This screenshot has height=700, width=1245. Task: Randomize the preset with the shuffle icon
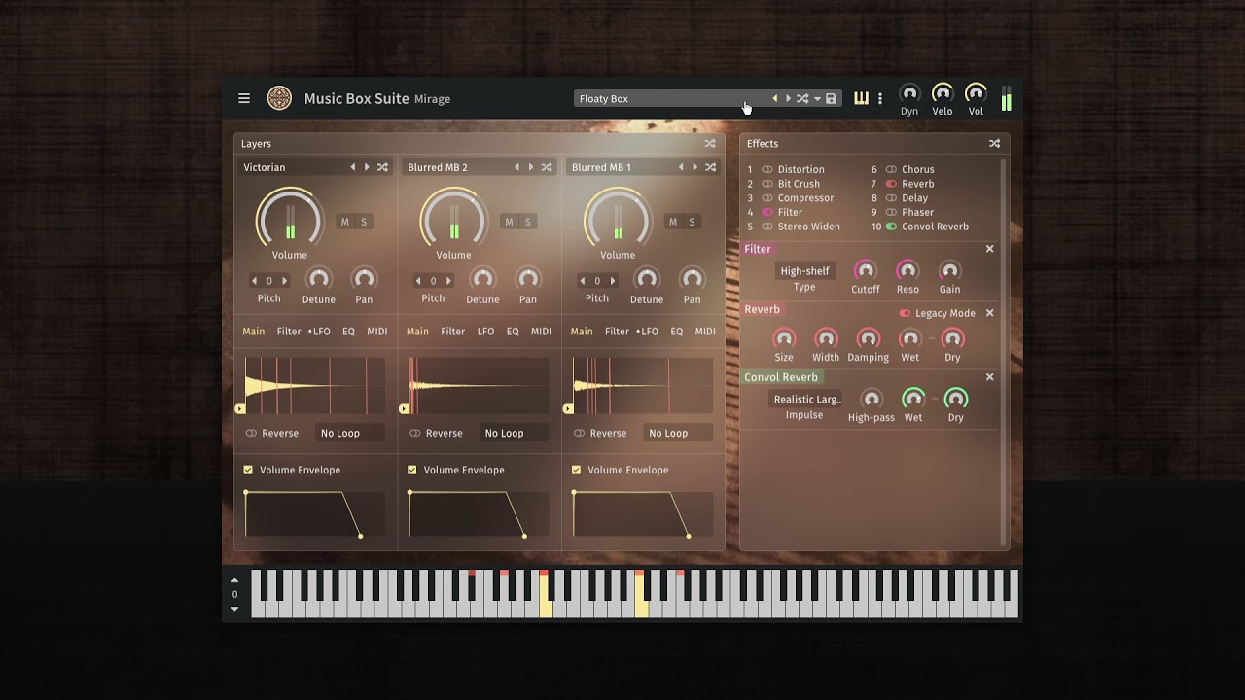click(802, 98)
